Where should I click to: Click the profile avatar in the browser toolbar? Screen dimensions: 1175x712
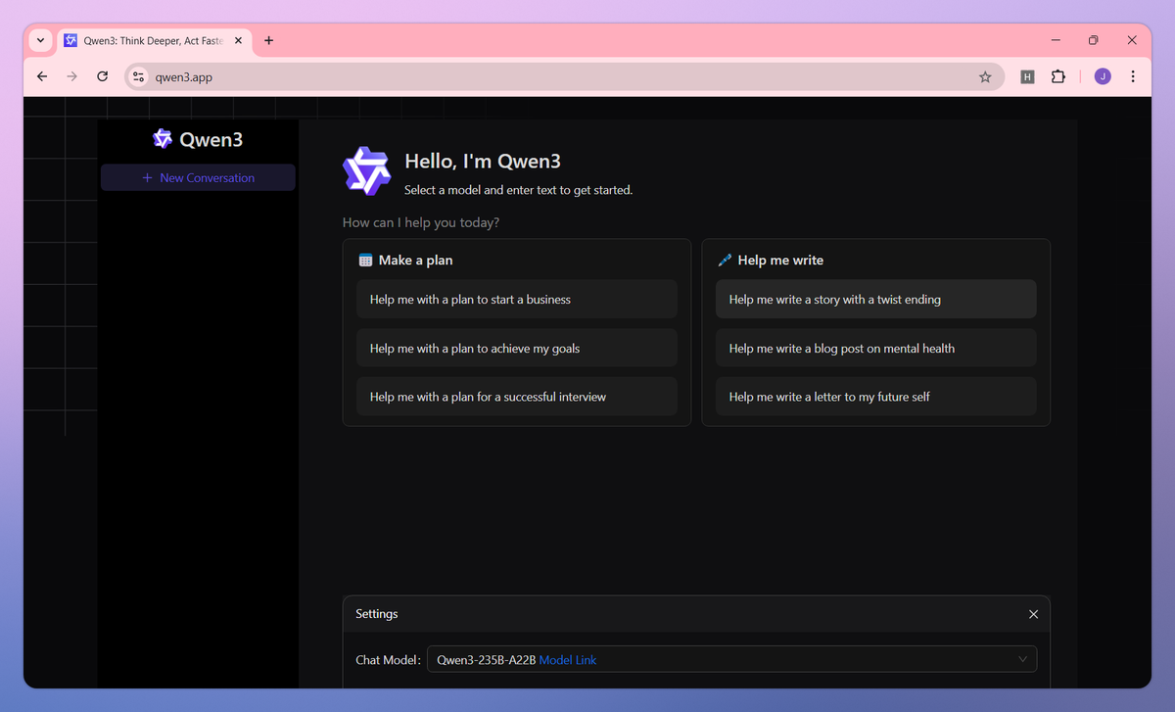click(x=1102, y=75)
